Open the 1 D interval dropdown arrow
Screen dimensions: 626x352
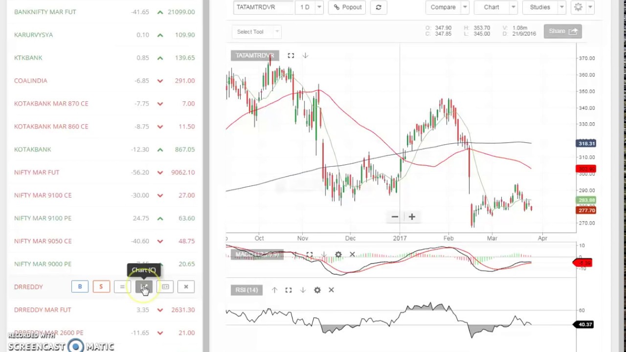pyautogui.click(x=319, y=7)
